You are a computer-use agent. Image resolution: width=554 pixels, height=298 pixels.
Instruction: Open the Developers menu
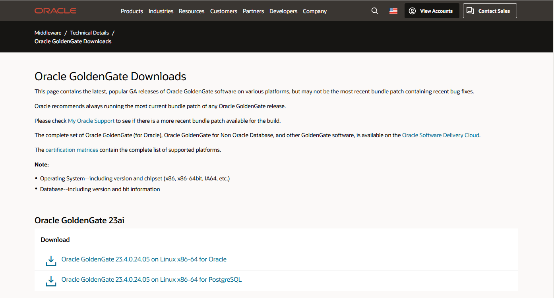283,11
